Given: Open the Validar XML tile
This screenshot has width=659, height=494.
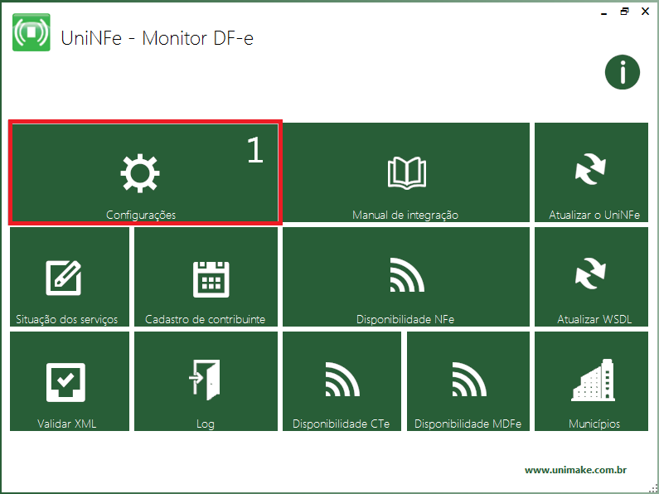Looking at the screenshot, I should click(70, 381).
